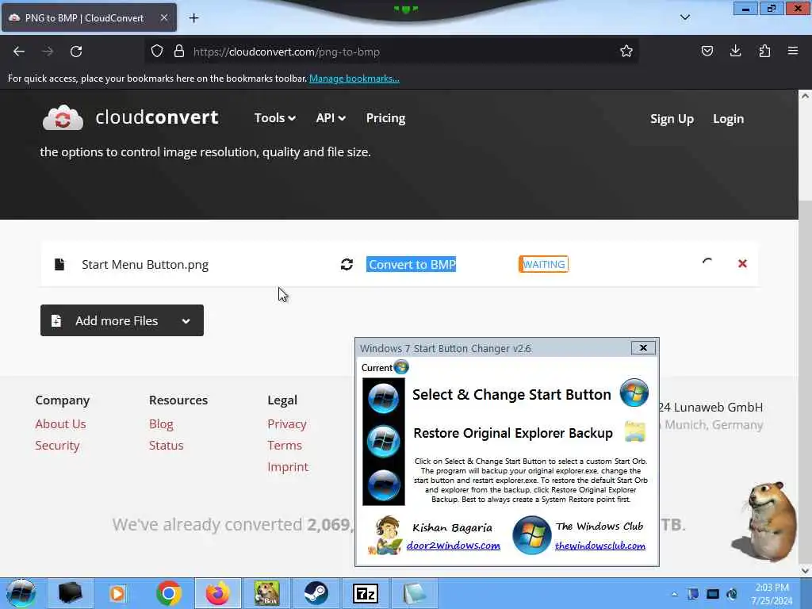Click The Windows Club logo
The width and height of the screenshot is (812, 609).
tap(531, 535)
